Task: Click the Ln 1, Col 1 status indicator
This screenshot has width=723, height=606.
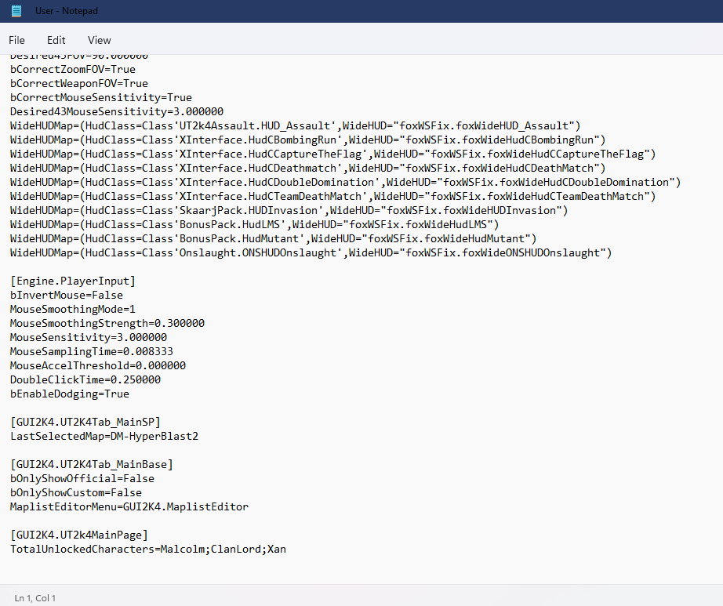Action: pos(35,597)
